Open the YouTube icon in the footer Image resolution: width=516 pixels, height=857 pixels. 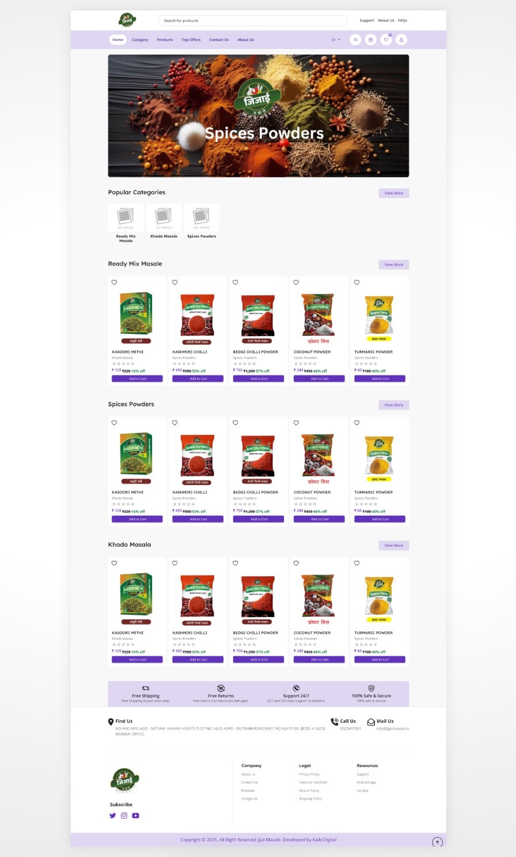click(135, 815)
